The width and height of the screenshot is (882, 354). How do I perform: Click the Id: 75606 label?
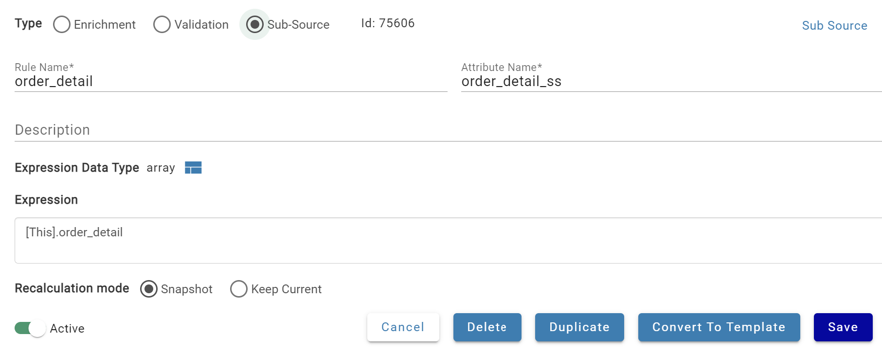pyautogui.click(x=388, y=23)
